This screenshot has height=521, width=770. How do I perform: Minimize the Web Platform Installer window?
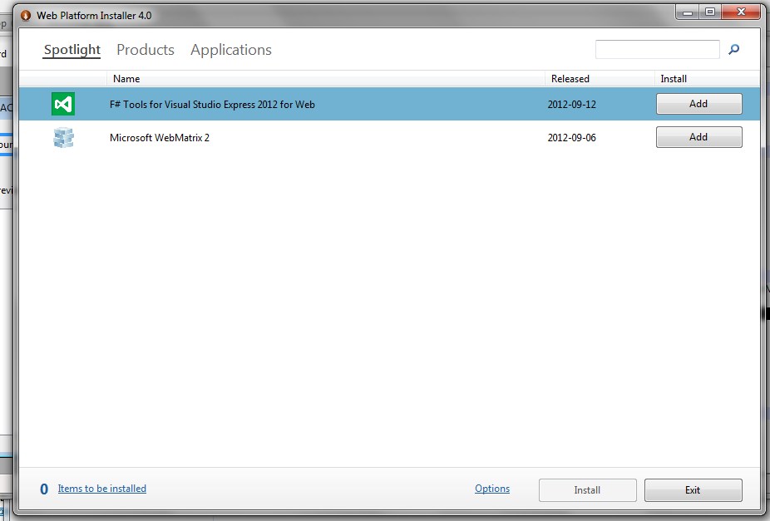tap(688, 12)
